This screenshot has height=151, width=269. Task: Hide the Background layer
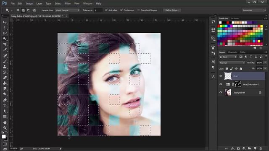tap(221, 92)
